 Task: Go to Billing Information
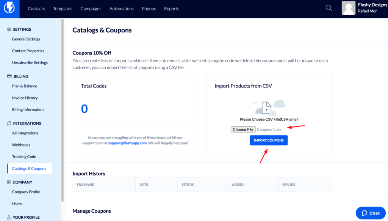28,110
